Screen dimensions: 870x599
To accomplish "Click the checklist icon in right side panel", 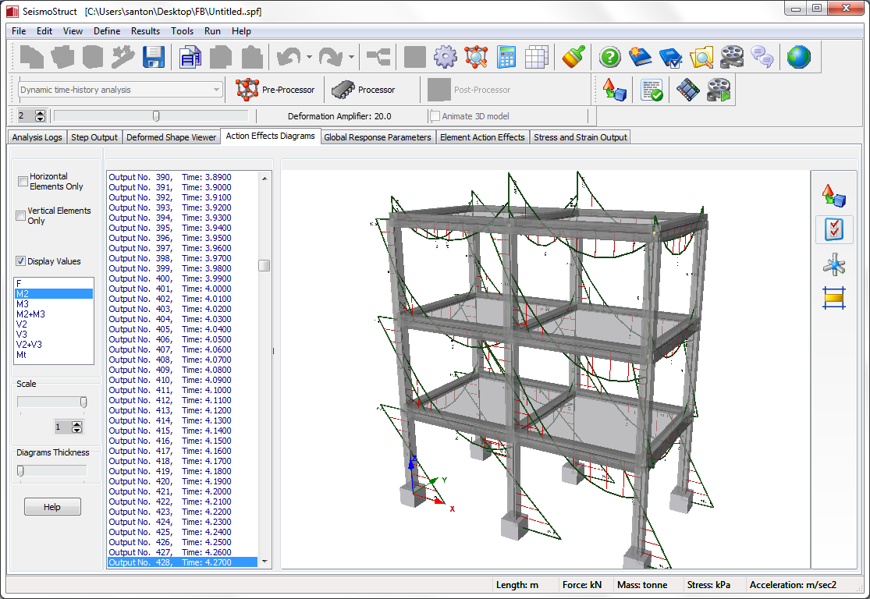I will pos(834,229).
